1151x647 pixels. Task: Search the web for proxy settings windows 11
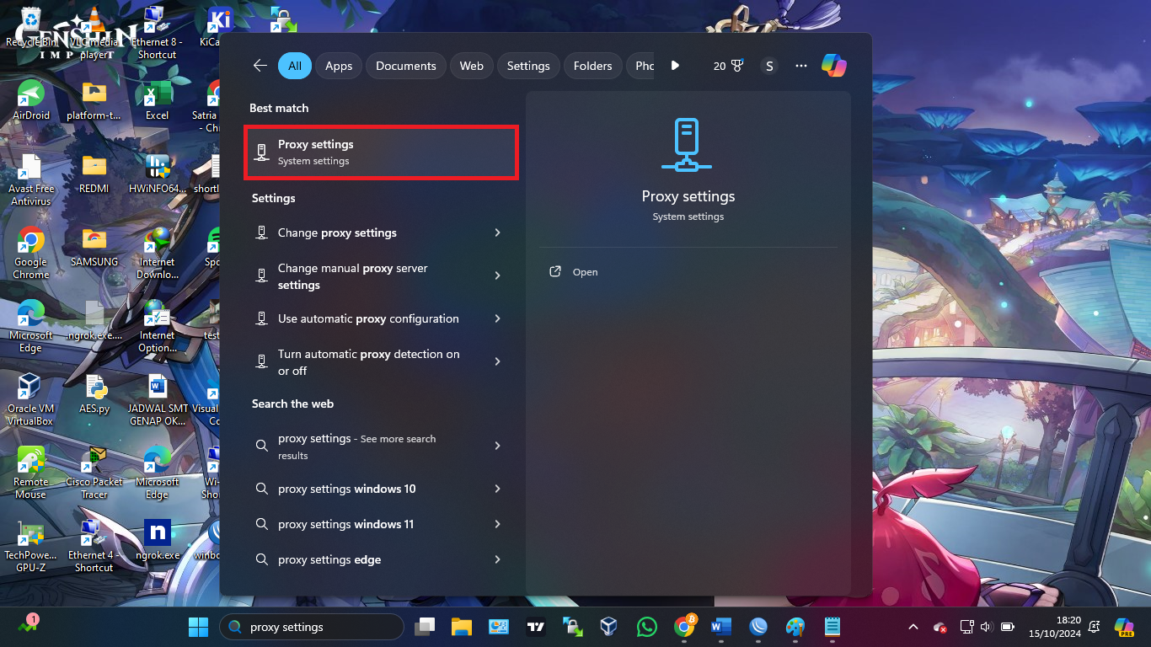(x=381, y=524)
